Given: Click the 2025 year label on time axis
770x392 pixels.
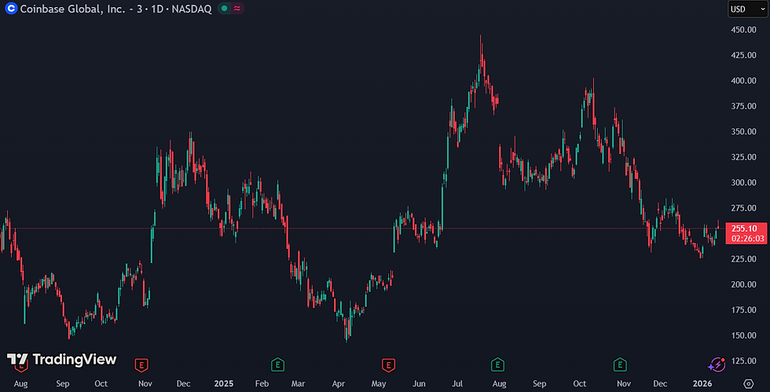Looking at the screenshot, I should pyautogui.click(x=224, y=383).
